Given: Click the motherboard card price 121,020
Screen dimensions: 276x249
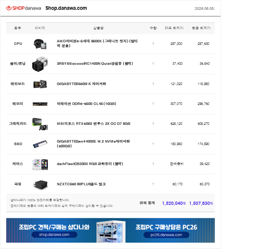Looking at the screenshot, I should tap(176, 84).
